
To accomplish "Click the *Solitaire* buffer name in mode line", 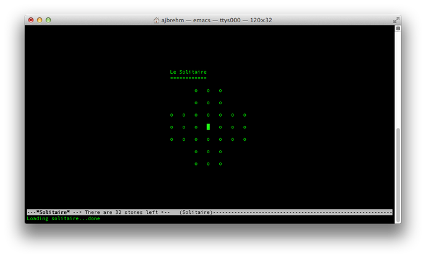I will [x=53, y=212].
